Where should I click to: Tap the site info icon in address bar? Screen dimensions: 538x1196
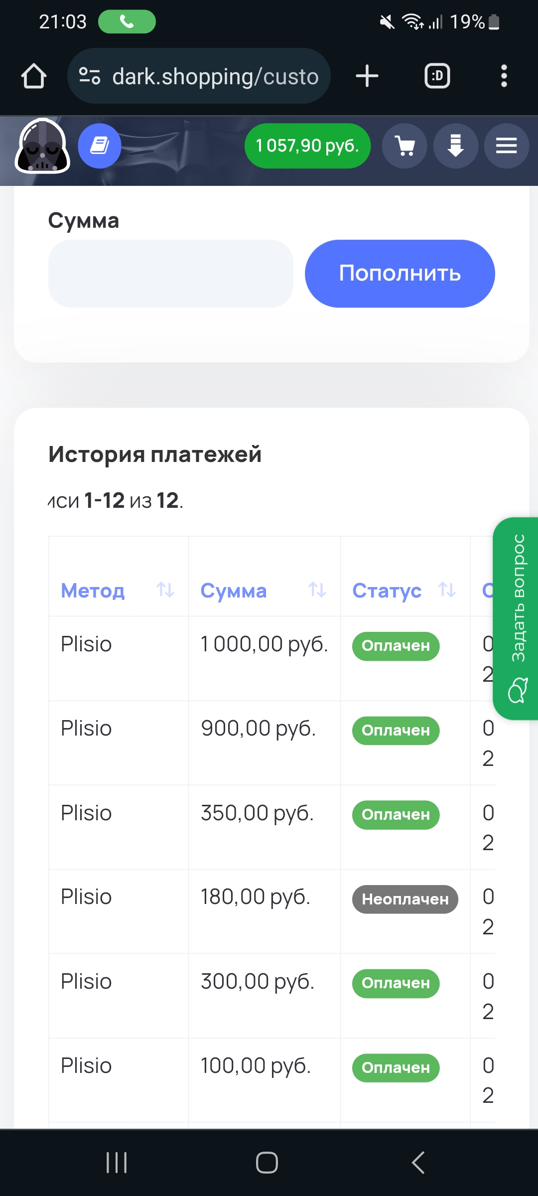90,76
